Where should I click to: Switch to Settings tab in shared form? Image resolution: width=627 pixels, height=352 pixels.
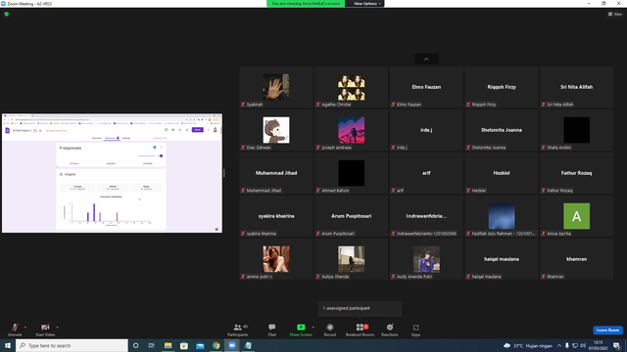tap(126, 138)
